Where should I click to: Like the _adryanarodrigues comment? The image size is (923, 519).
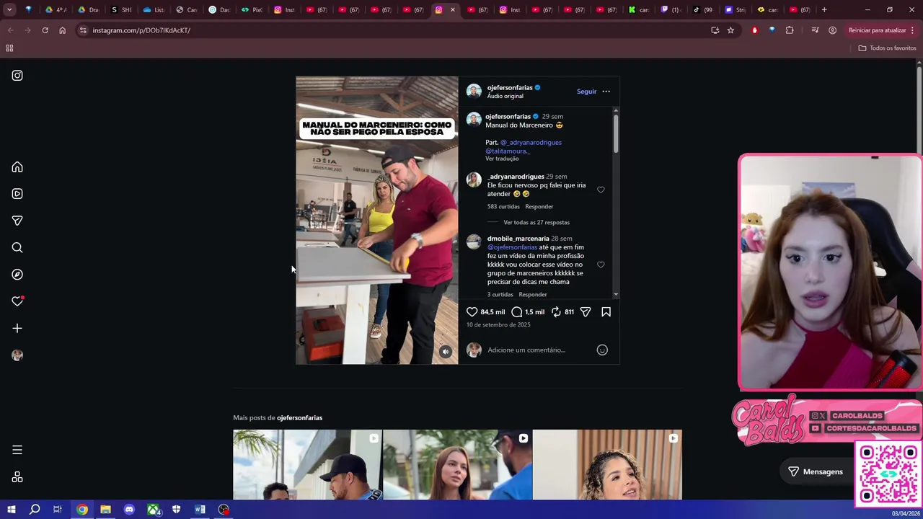[601, 190]
